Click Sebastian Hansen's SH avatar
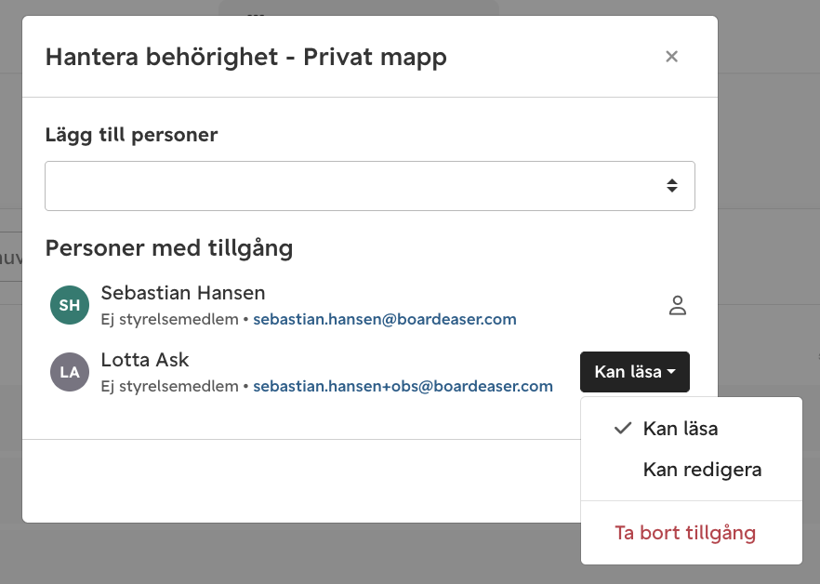This screenshot has height=584, width=820. click(70, 305)
